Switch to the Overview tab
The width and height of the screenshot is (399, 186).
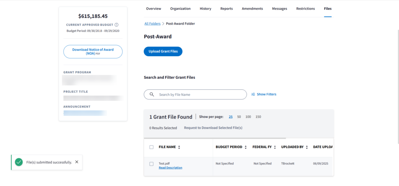154,9
